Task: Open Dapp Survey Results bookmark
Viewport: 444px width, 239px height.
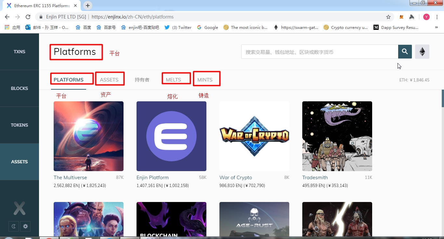Action: 396,28
